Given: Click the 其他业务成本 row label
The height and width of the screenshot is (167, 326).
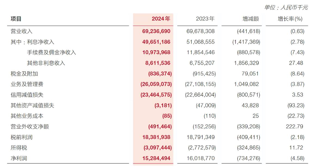Looking at the screenshot, I should [x=27, y=116].
